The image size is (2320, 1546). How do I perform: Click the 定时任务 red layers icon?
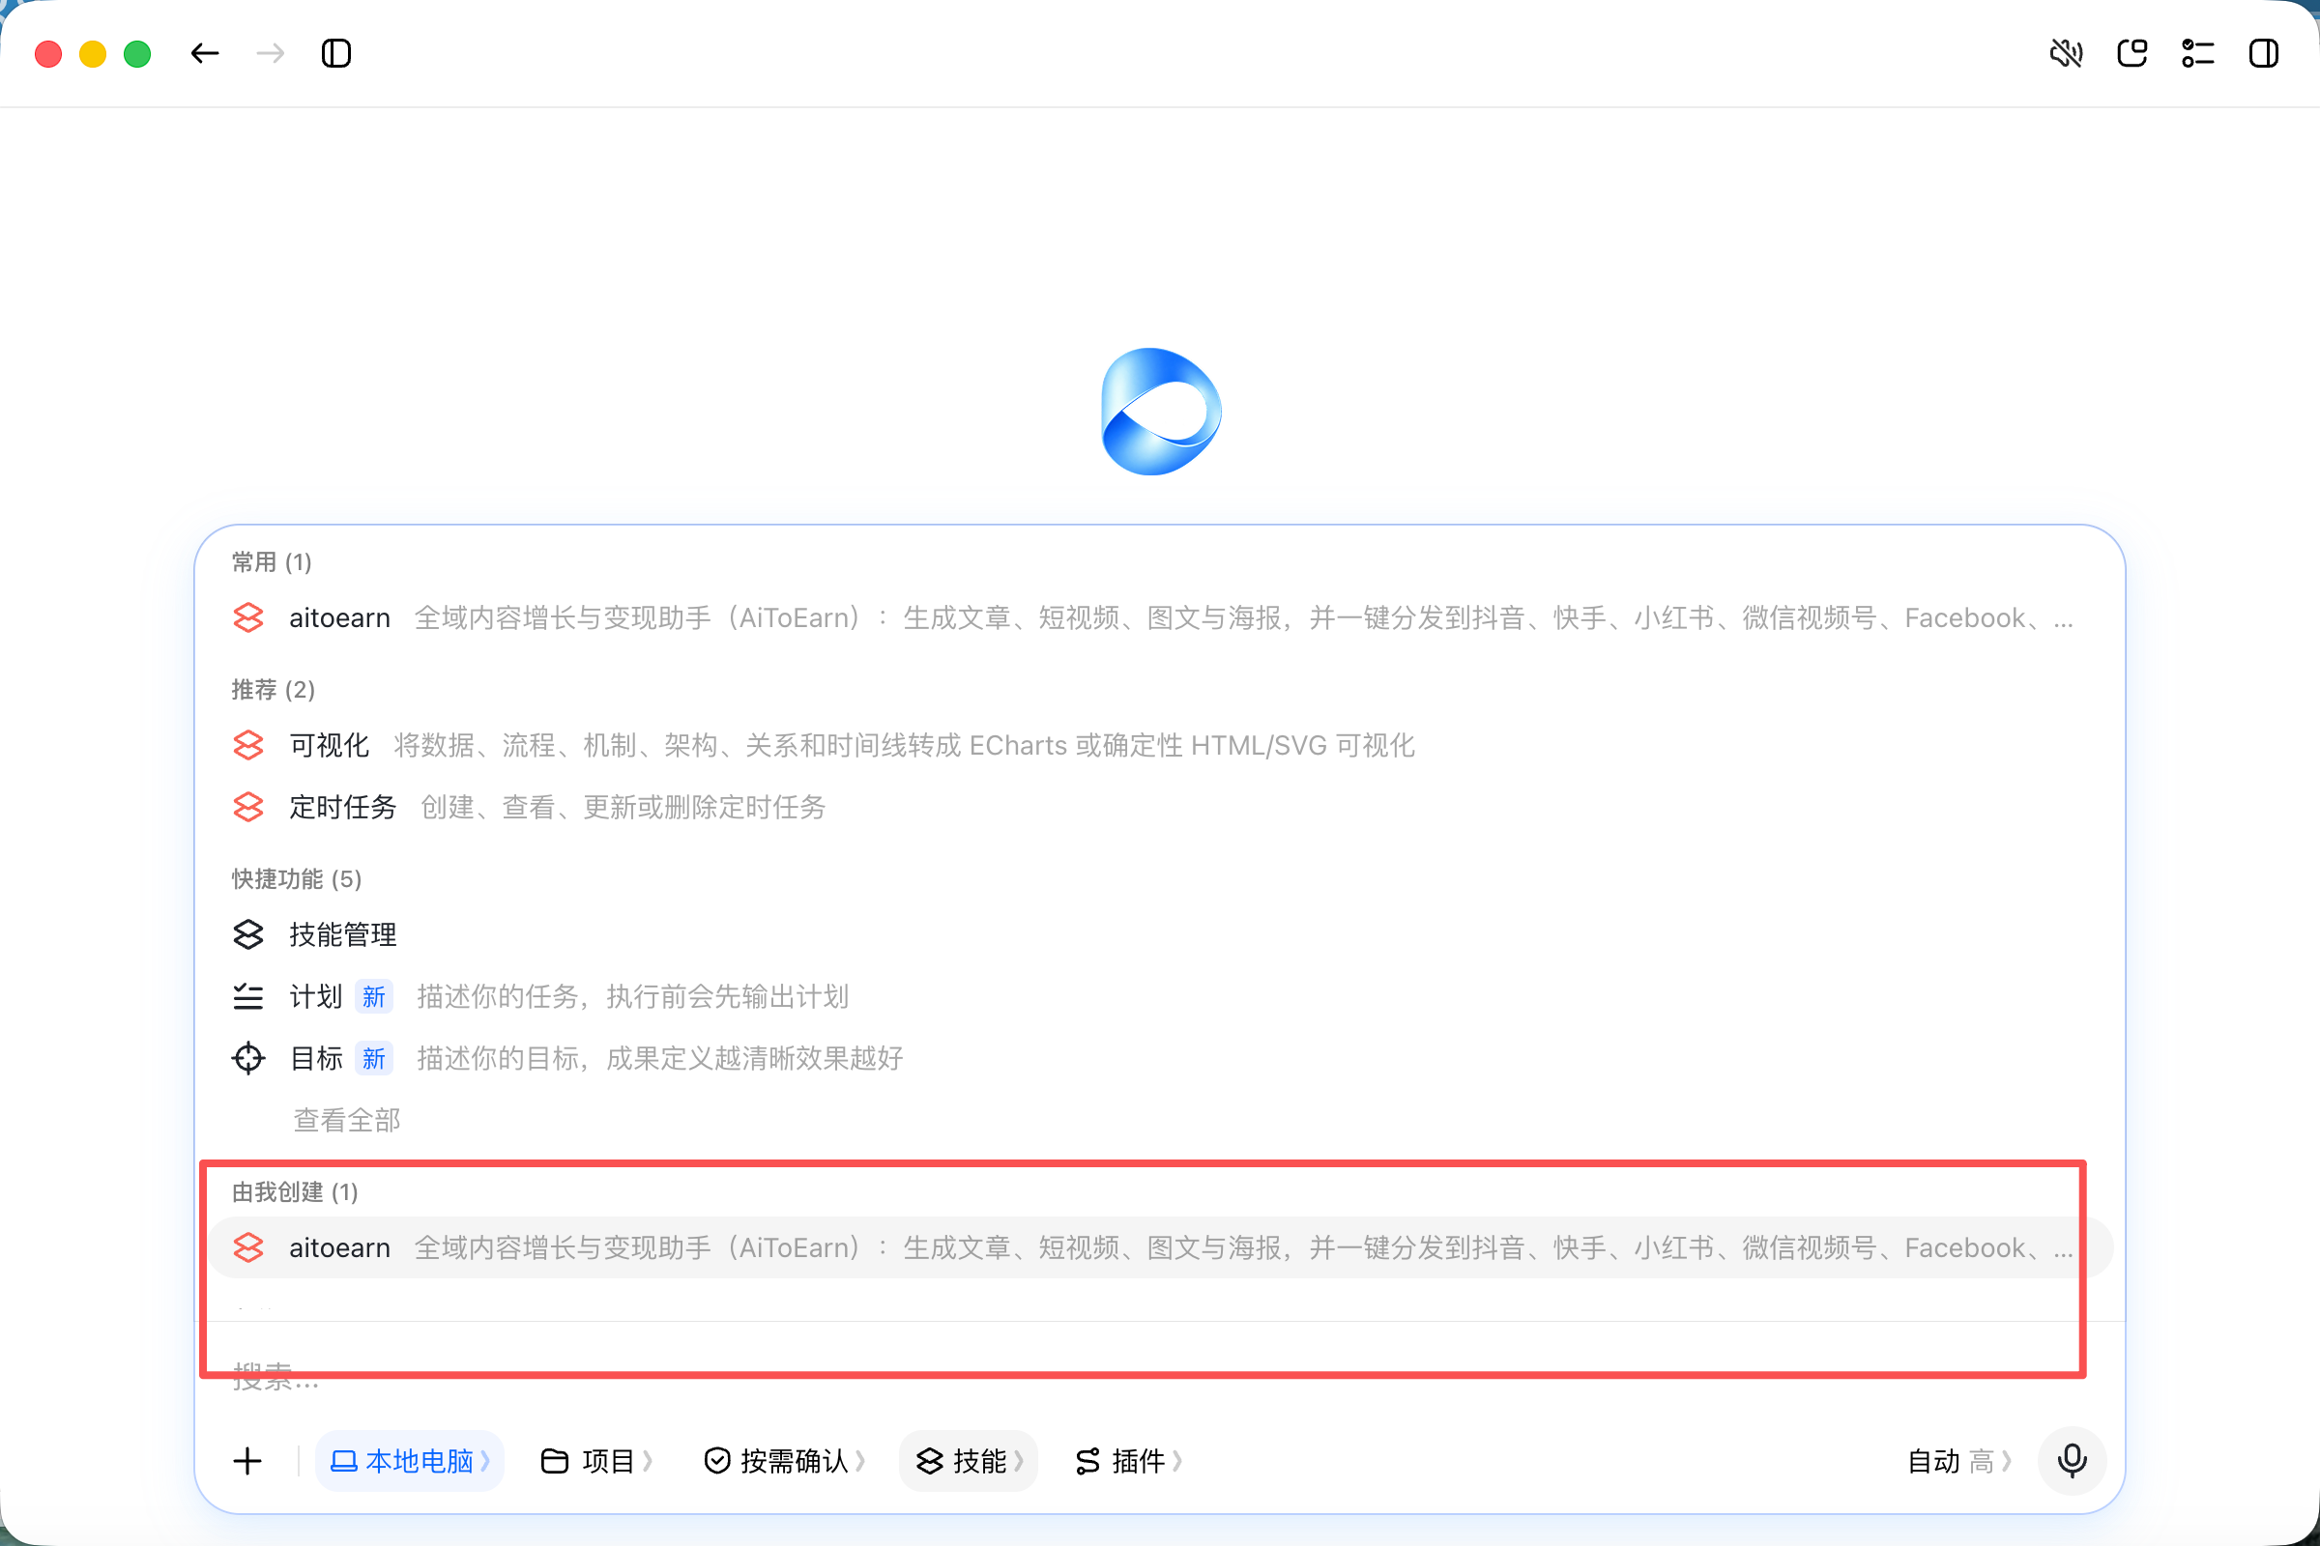pyautogui.click(x=248, y=808)
